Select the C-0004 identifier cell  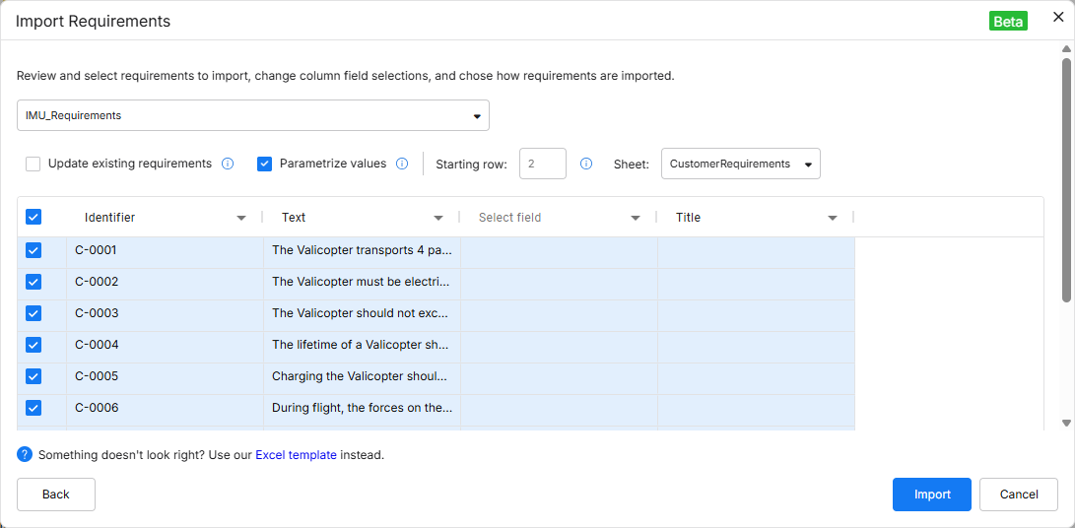click(x=166, y=345)
